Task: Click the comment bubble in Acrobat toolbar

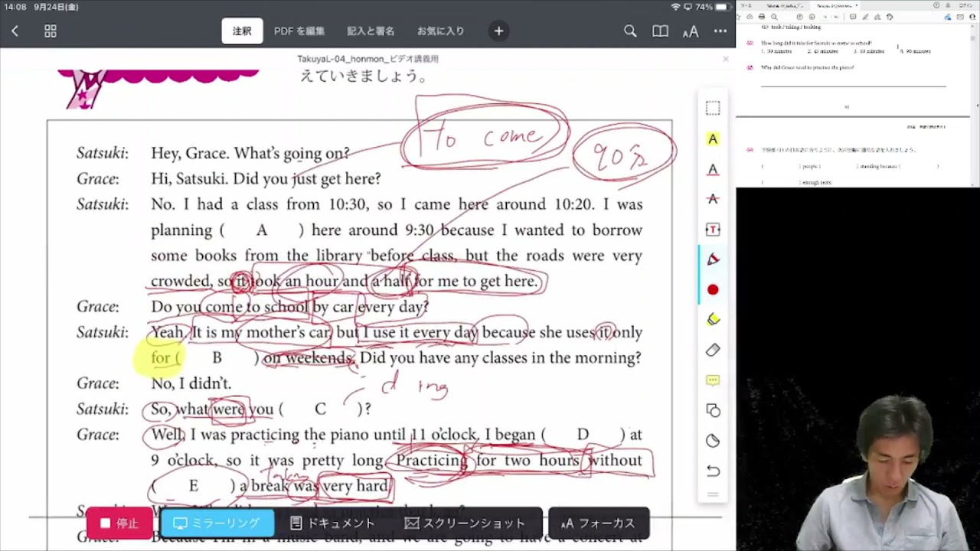Action: point(853,17)
